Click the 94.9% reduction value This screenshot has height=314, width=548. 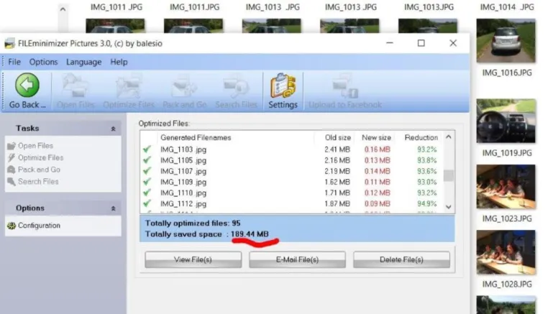pos(426,203)
